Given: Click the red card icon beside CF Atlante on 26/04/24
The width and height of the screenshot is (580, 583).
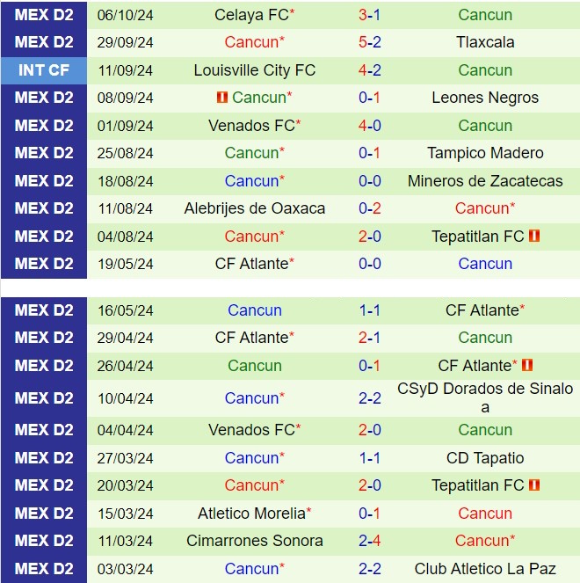Looking at the screenshot, I should pyautogui.click(x=526, y=365).
